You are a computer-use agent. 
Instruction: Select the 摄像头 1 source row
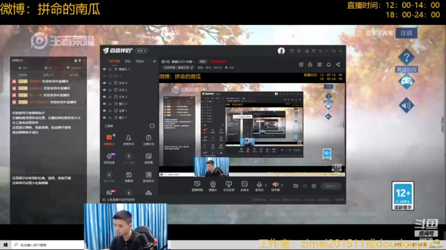[129, 69]
